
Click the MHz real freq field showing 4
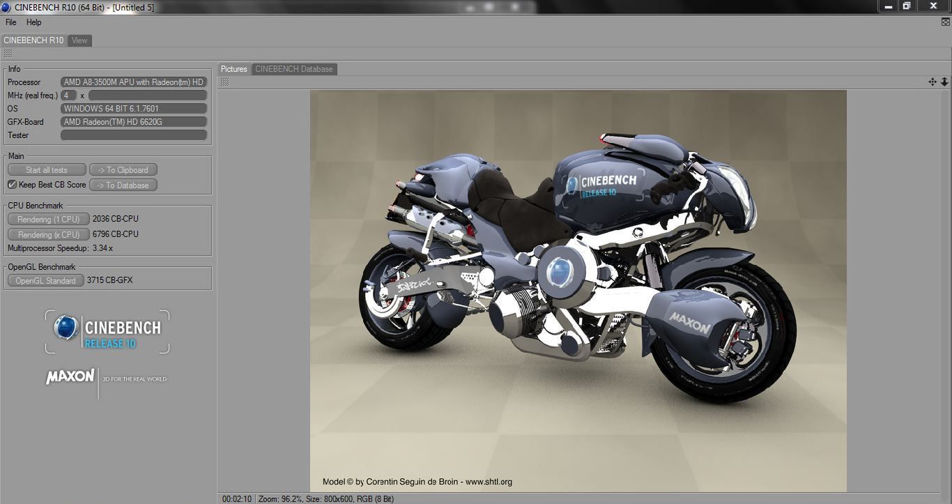coord(69,96)
